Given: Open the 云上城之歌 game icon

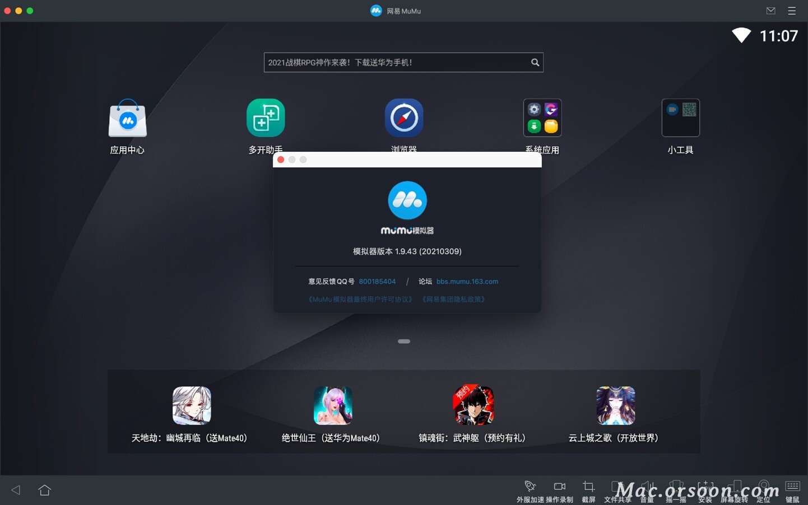Looking at the screenshot, I should click(x=616, y=405).
